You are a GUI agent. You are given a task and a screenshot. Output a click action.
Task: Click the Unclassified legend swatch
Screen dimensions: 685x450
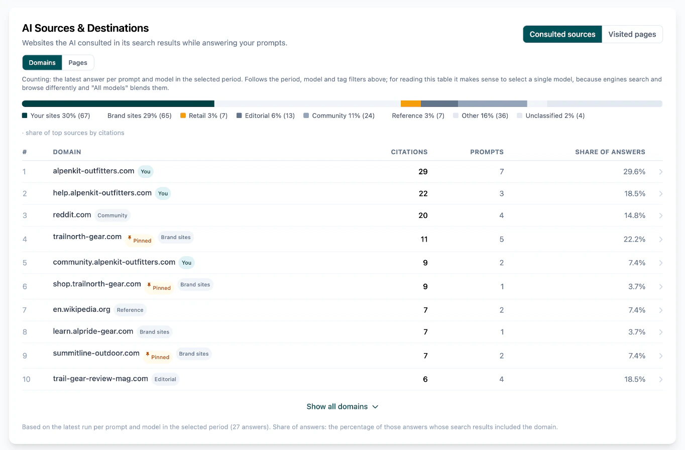coord(520,116)
